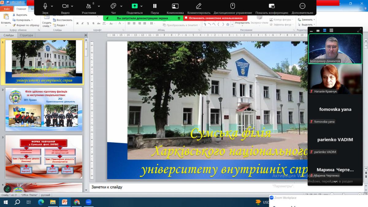Expand share options arrow beside Поделиться

tap(142, 6)
